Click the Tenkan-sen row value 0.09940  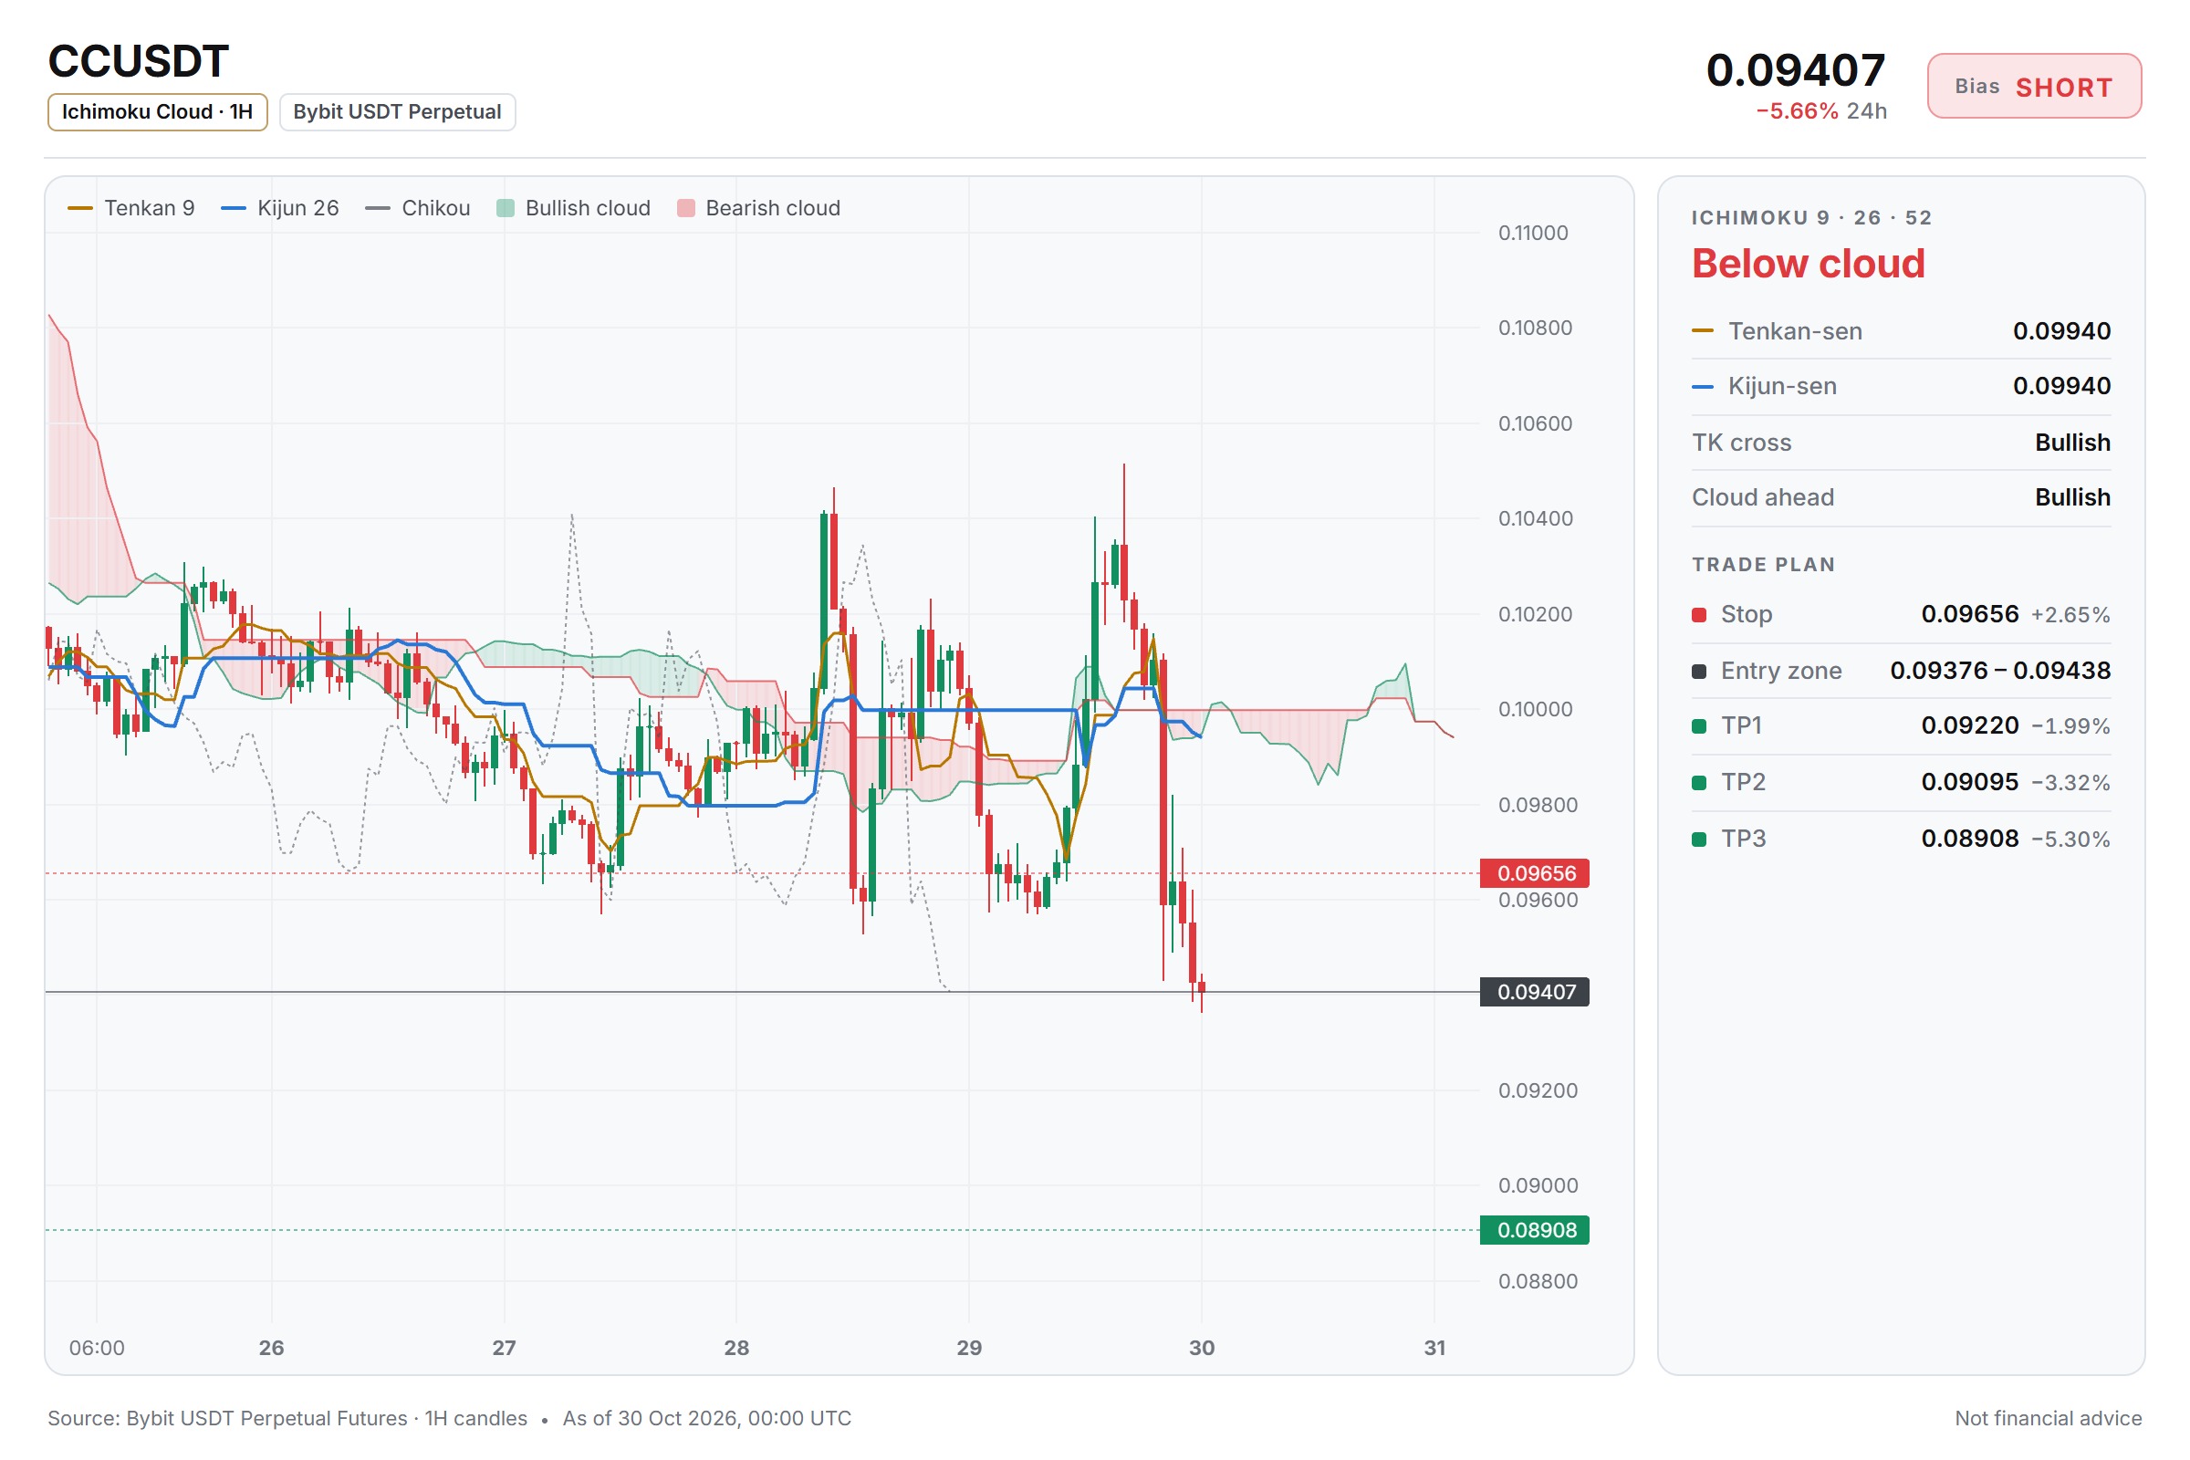[2061, 331]
